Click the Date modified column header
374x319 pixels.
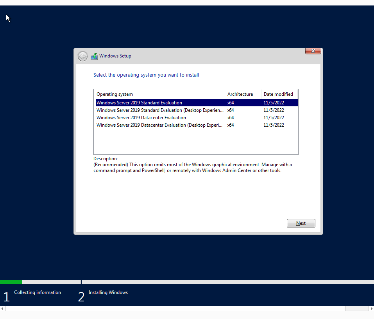[279, 94]
